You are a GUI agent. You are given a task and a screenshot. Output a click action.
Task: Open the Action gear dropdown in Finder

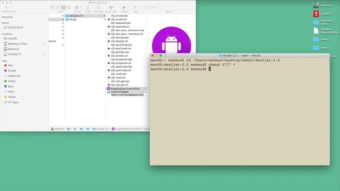pos(125,7)
